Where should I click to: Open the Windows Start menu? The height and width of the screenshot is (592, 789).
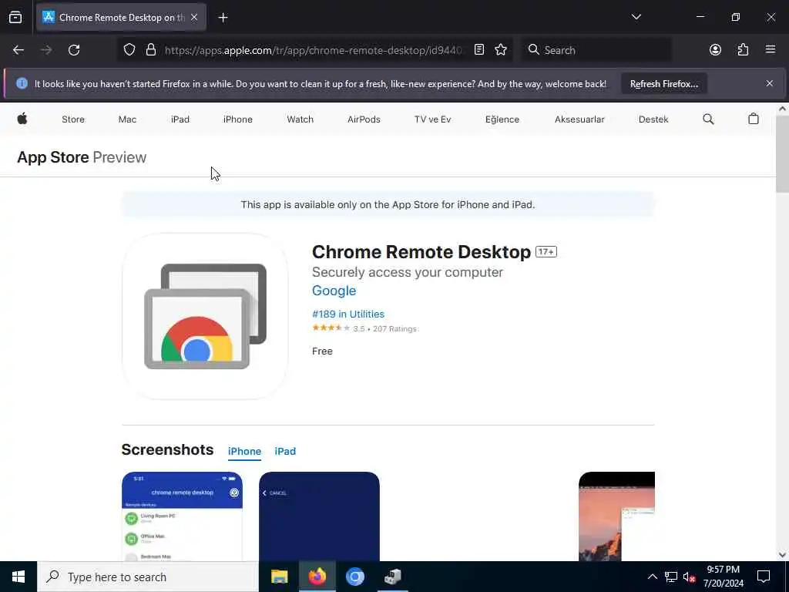pos(18,577)
